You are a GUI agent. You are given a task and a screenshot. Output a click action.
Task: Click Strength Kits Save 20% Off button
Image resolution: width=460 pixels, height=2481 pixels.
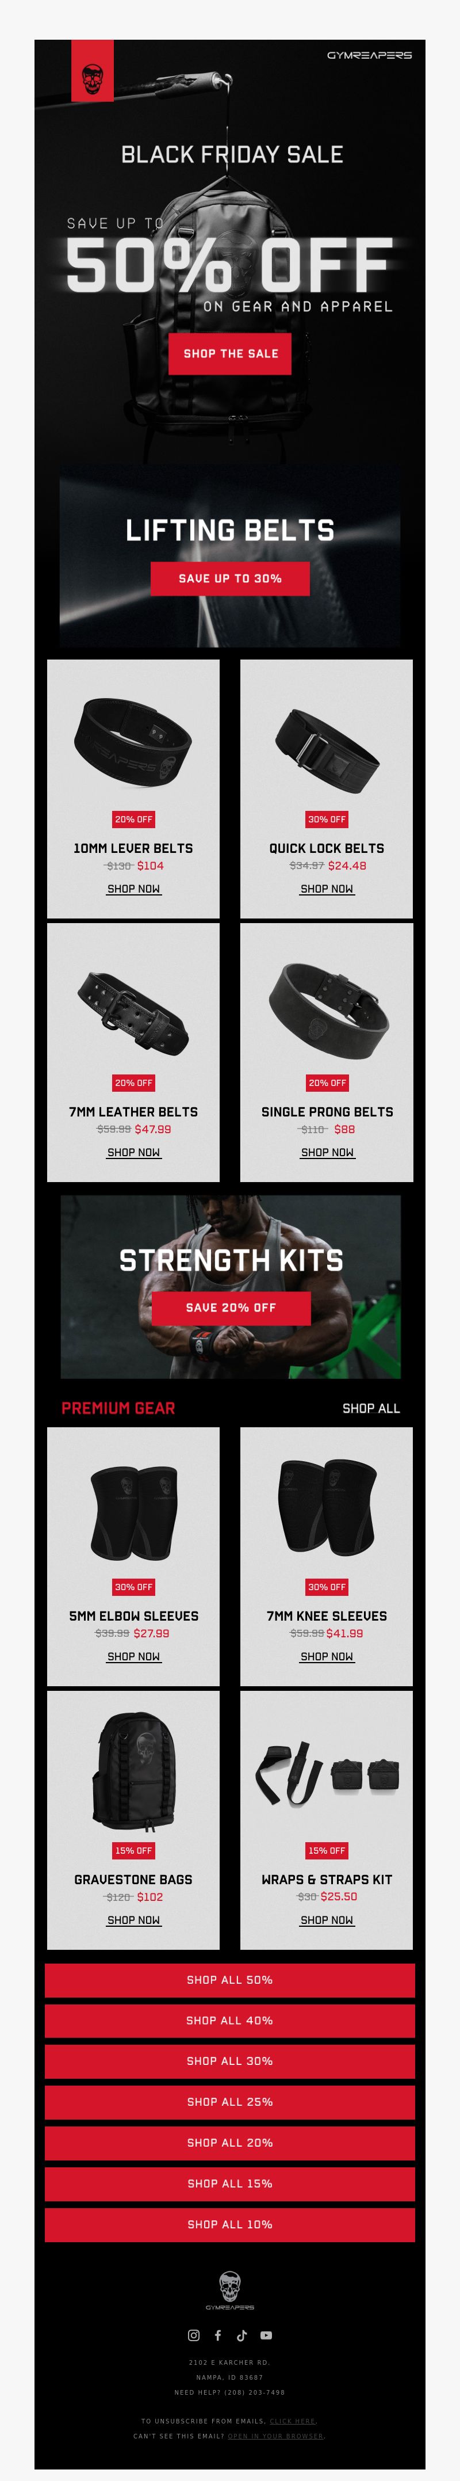pos(231,1307)
